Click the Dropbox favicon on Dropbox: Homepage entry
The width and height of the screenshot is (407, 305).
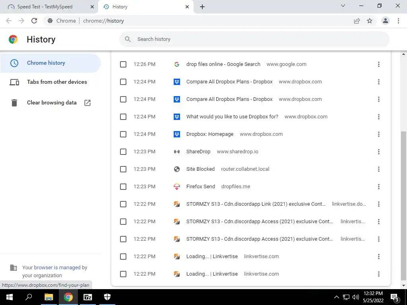[177, 134]
